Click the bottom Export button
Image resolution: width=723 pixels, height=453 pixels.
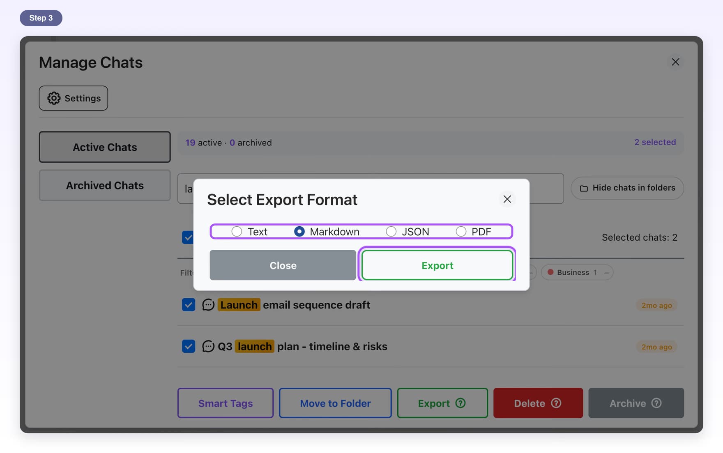click(442, 403)
